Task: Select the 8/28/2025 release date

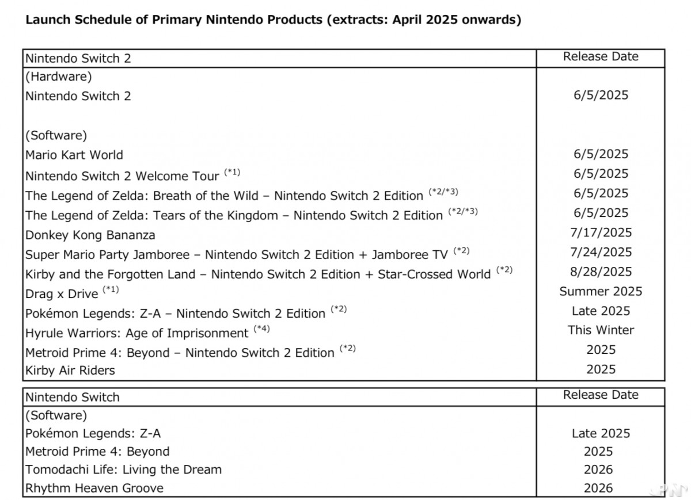Action: tap(601, 272)
